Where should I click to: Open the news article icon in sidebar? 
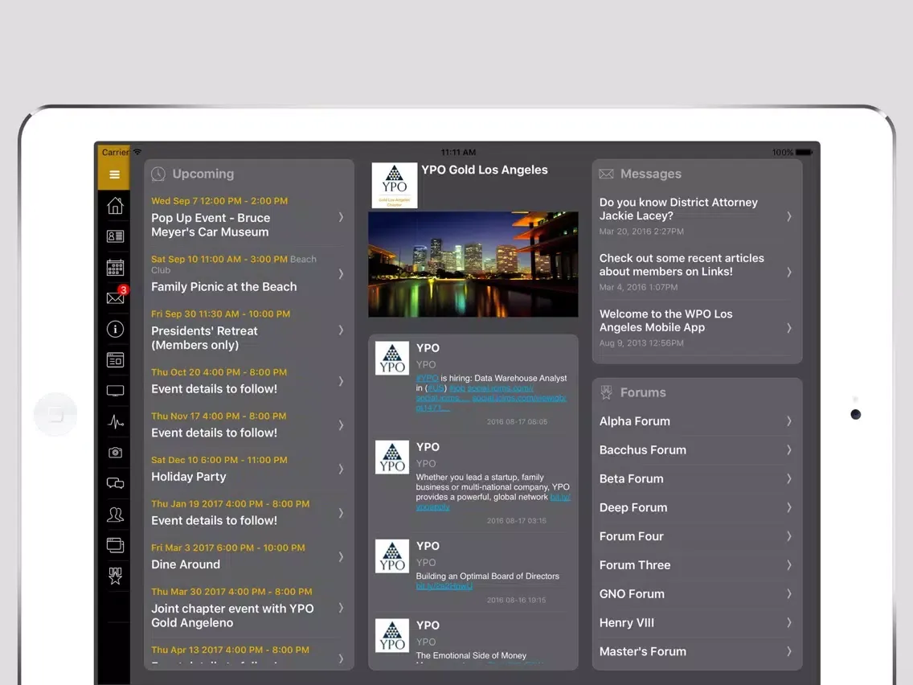[x=115, y=360]
